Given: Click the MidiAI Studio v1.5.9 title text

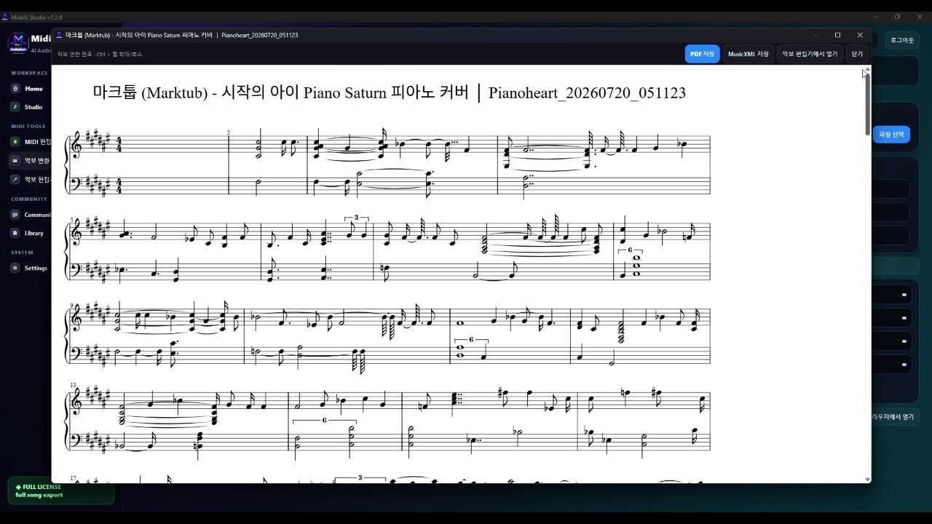Looking at the screenshot, I should tap(36, 17).
